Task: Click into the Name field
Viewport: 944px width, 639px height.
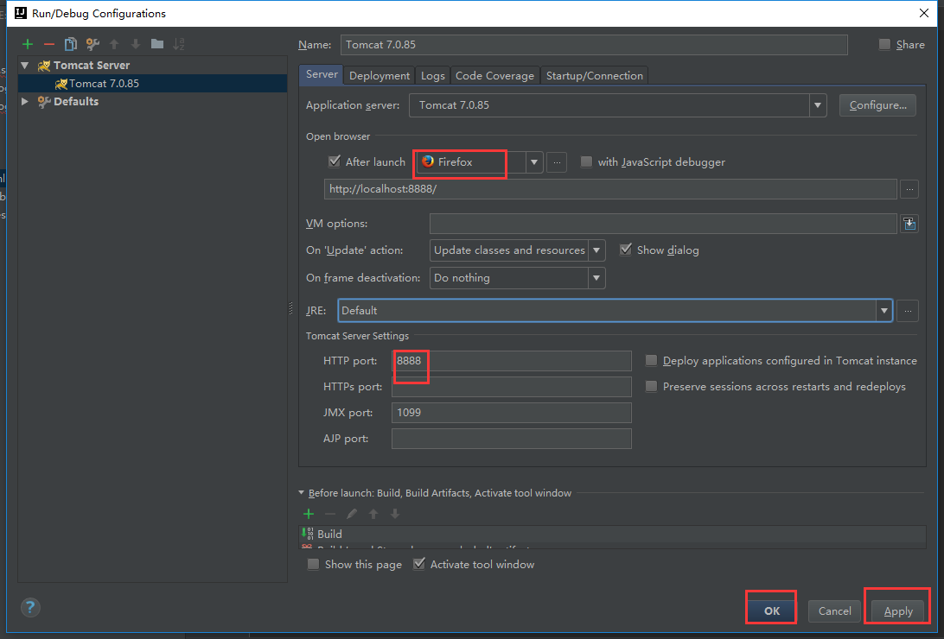Action: tap(594, 45)
